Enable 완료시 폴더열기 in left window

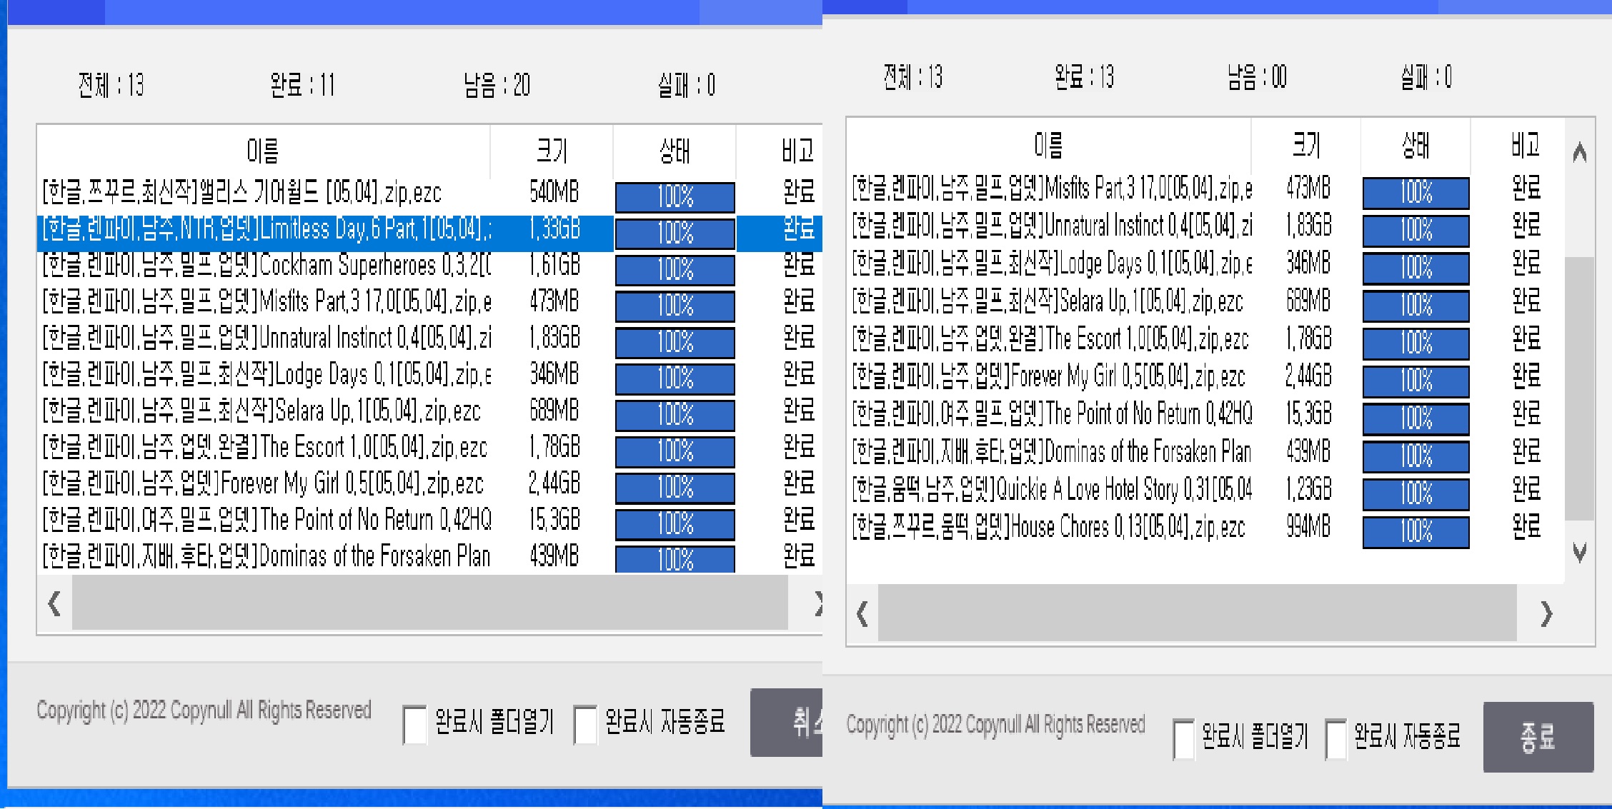click(414, 724)
